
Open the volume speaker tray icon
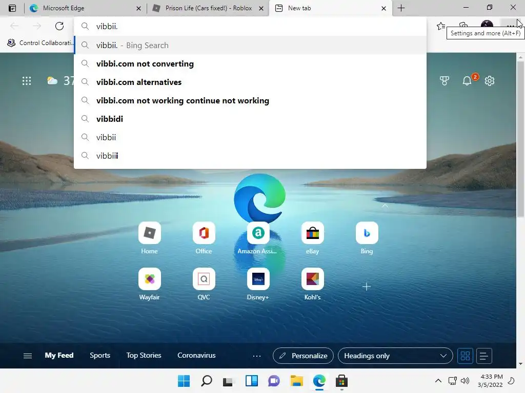pyautogui.click(x=465, y=381)
